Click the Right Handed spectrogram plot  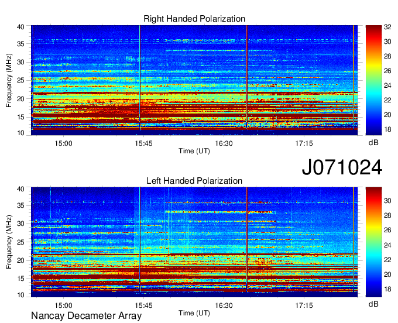[194, 80]
